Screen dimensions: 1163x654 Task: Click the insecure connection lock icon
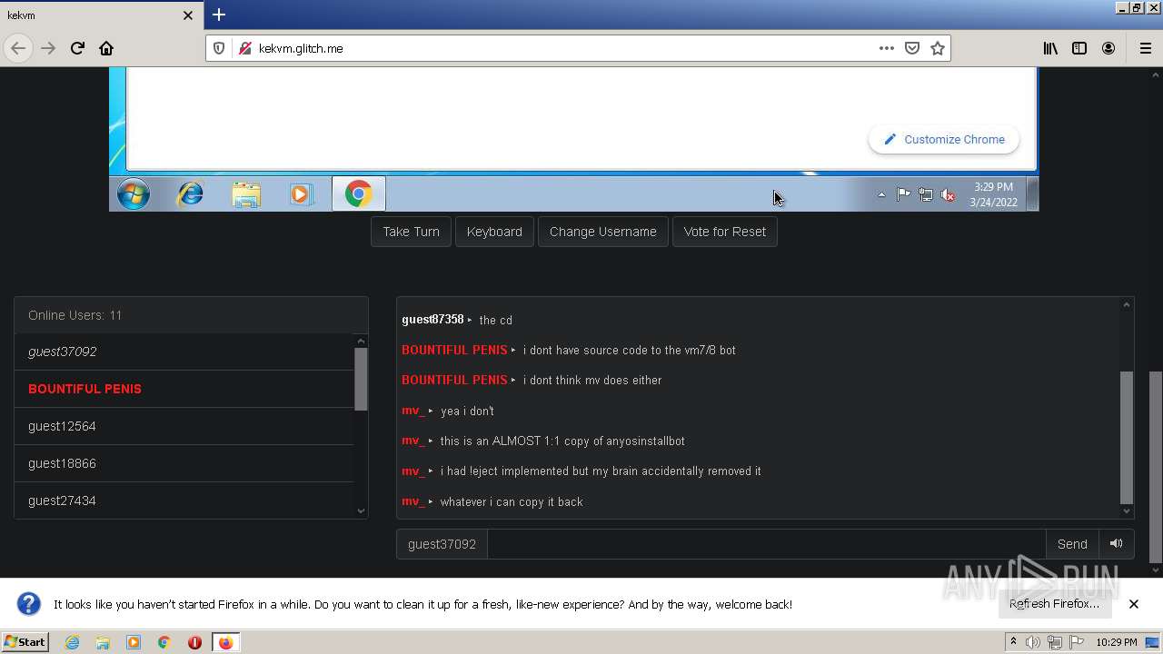(244, 48)
